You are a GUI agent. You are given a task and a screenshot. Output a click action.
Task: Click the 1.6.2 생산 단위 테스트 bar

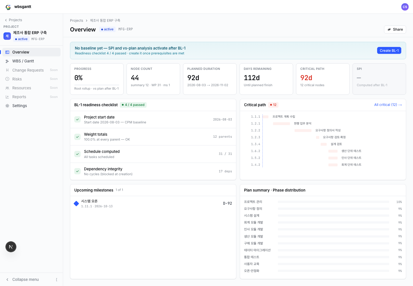pyautogui.click(x=333, y=151)
